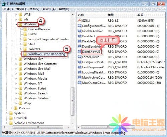Click the Windows Live Contacts folder icon
The width and height of the screenshot is (167, 137).
20,64
